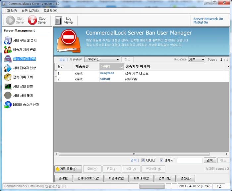Click the MsSql On status text
This screenshot has width=232, height=191.
201,22
